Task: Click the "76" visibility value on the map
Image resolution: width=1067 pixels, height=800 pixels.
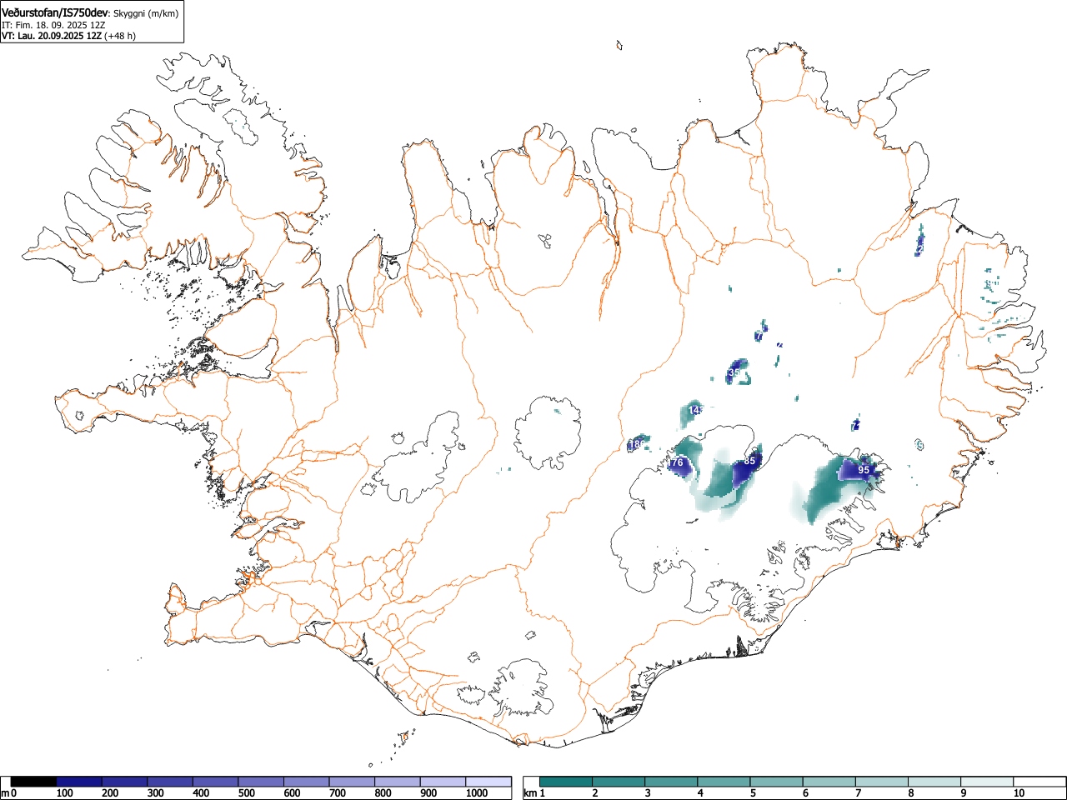Action: coord(677,462)
